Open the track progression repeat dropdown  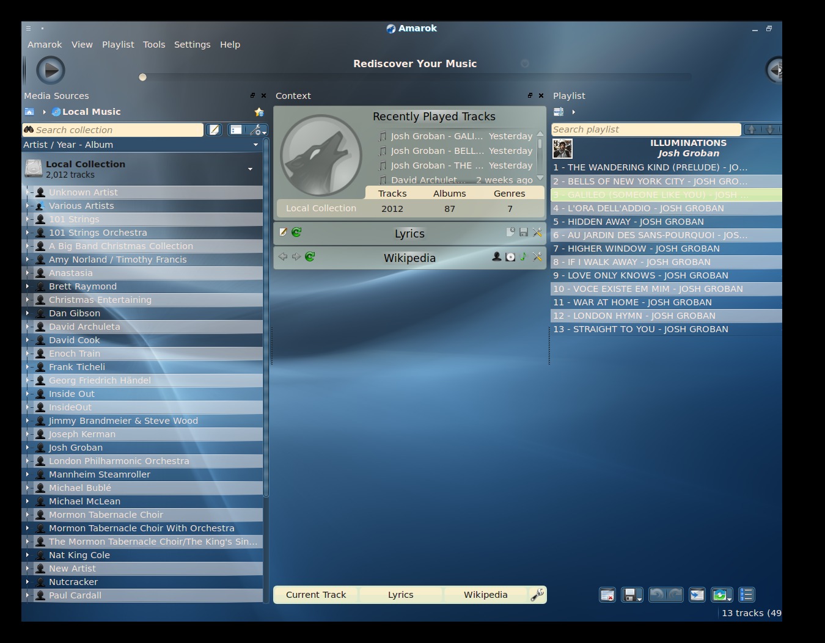(722, 595)
